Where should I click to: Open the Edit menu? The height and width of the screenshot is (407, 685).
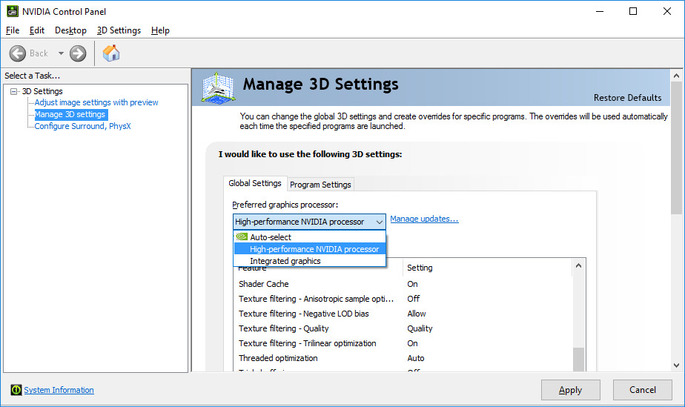coord(37,30)
